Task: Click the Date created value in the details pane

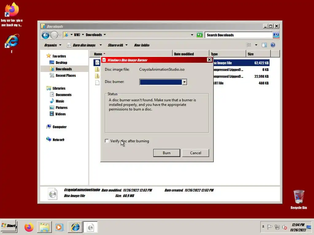Action: click(199, 190)
